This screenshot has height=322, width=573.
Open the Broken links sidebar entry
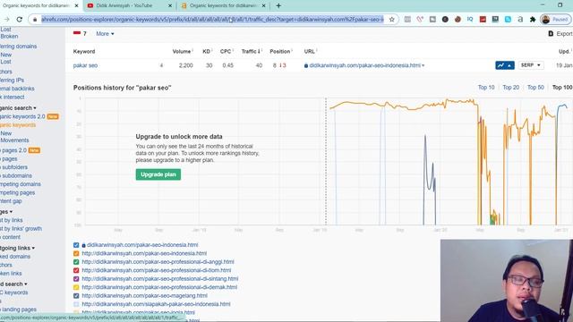coord(11,273)
